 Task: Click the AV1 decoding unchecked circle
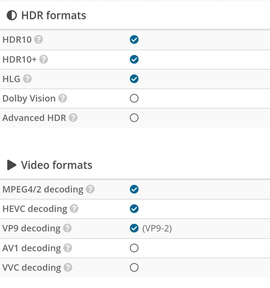(134, 248)
